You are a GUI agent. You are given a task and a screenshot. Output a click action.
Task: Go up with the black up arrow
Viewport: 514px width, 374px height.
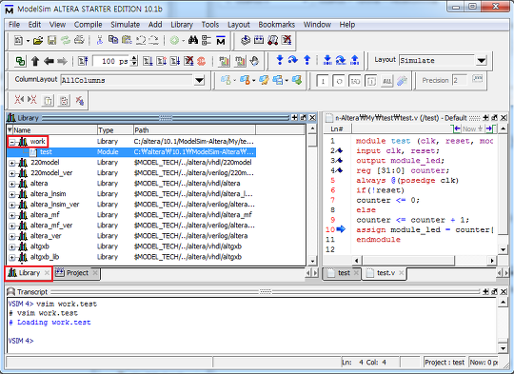tap(35, 61)
